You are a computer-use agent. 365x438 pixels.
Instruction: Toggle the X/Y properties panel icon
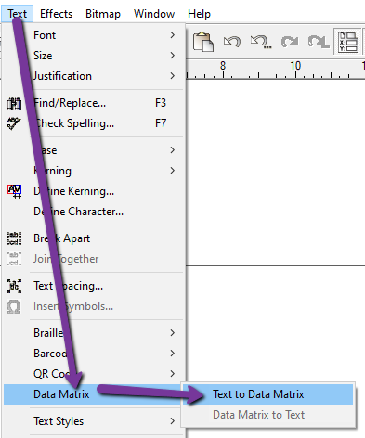coord(347,41)
